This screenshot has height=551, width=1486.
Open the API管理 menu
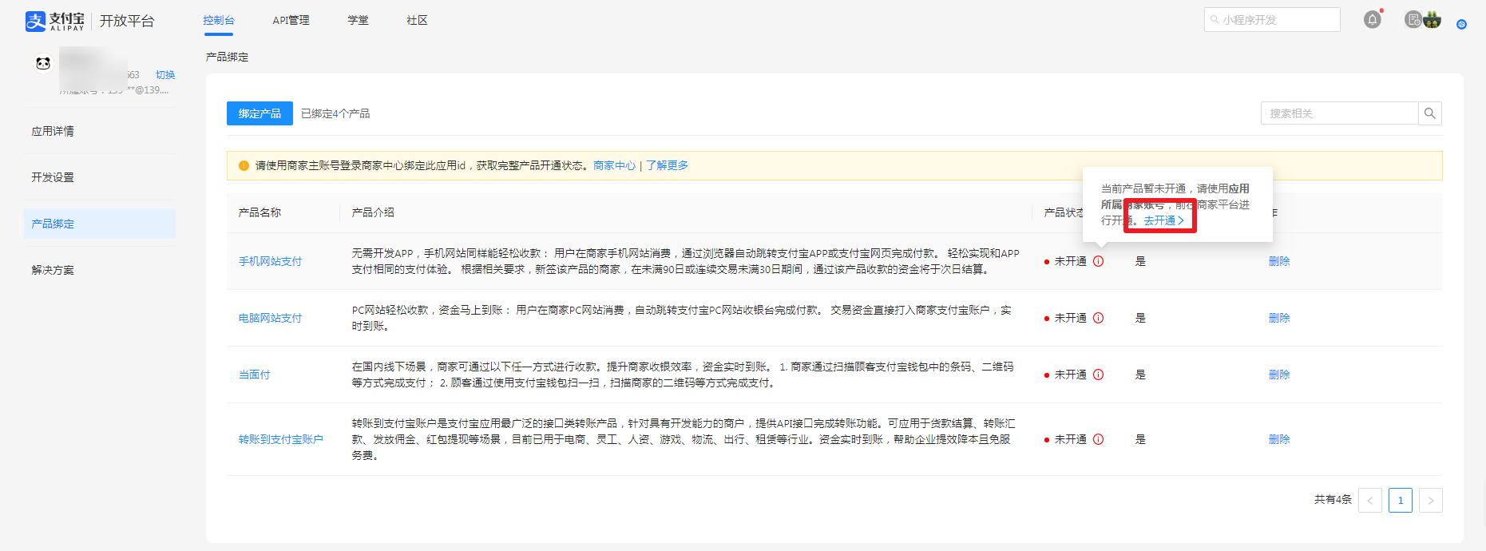(x=291, y=20)
